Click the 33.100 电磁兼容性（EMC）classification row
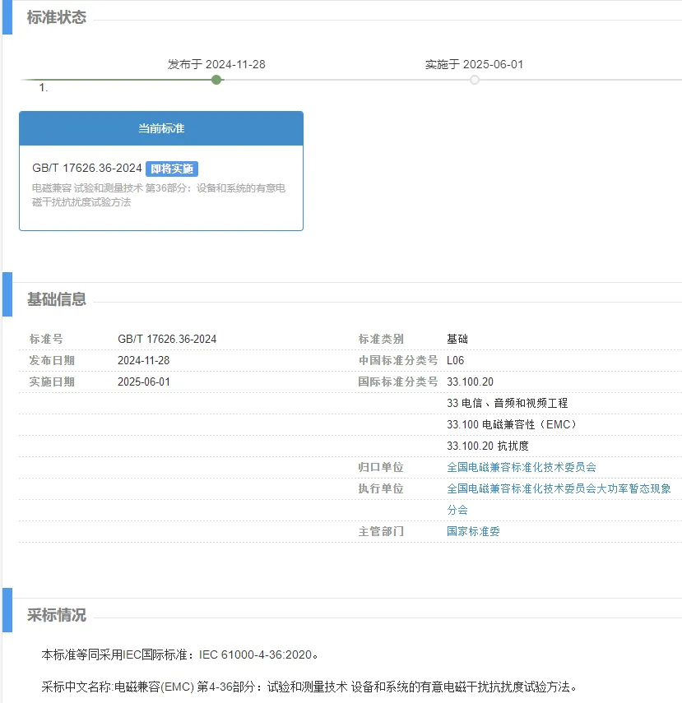 tap(512, 424)
